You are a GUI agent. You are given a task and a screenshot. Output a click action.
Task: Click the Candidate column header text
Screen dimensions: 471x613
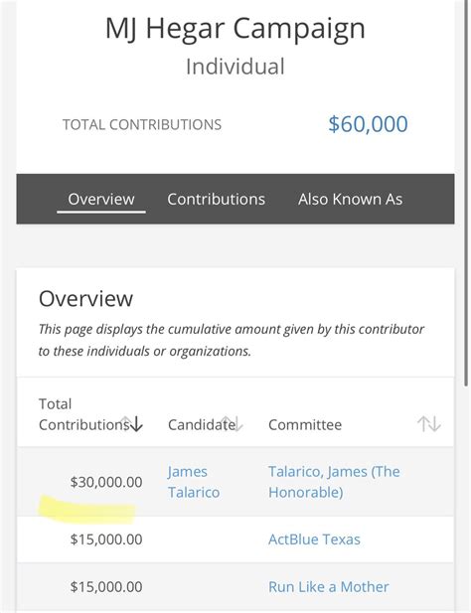click(x=202, y=424)
